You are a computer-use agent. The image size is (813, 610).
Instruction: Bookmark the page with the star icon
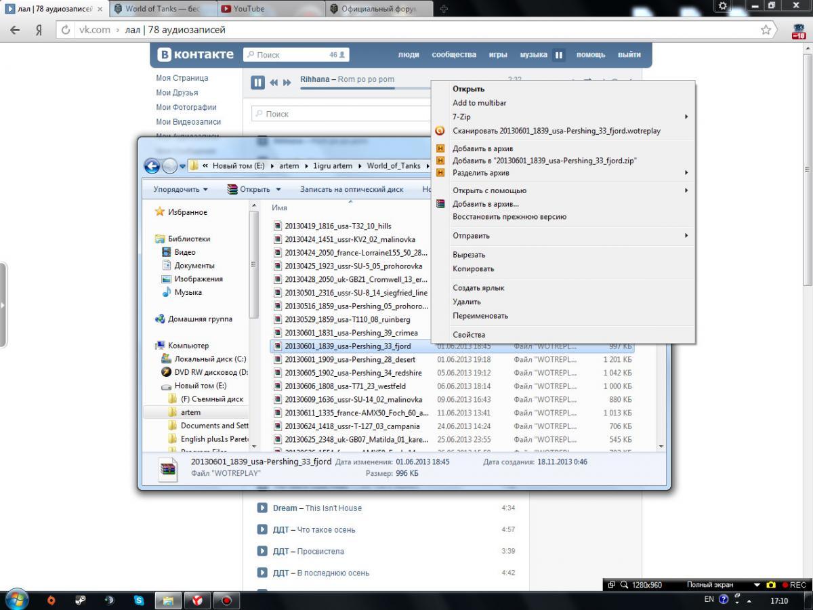coord(766,30)
